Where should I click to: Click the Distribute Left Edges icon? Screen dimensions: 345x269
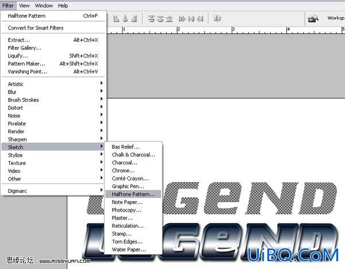pos(182,19)
